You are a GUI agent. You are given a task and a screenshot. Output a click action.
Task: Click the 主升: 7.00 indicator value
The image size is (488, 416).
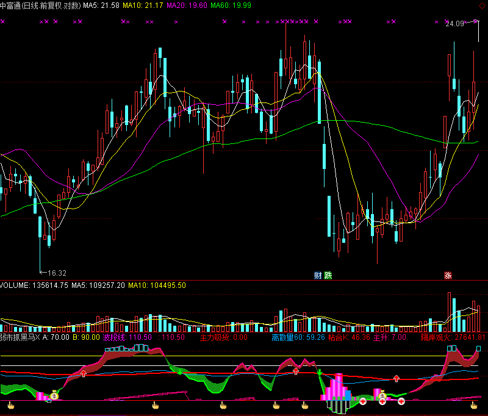pos(390,337)
